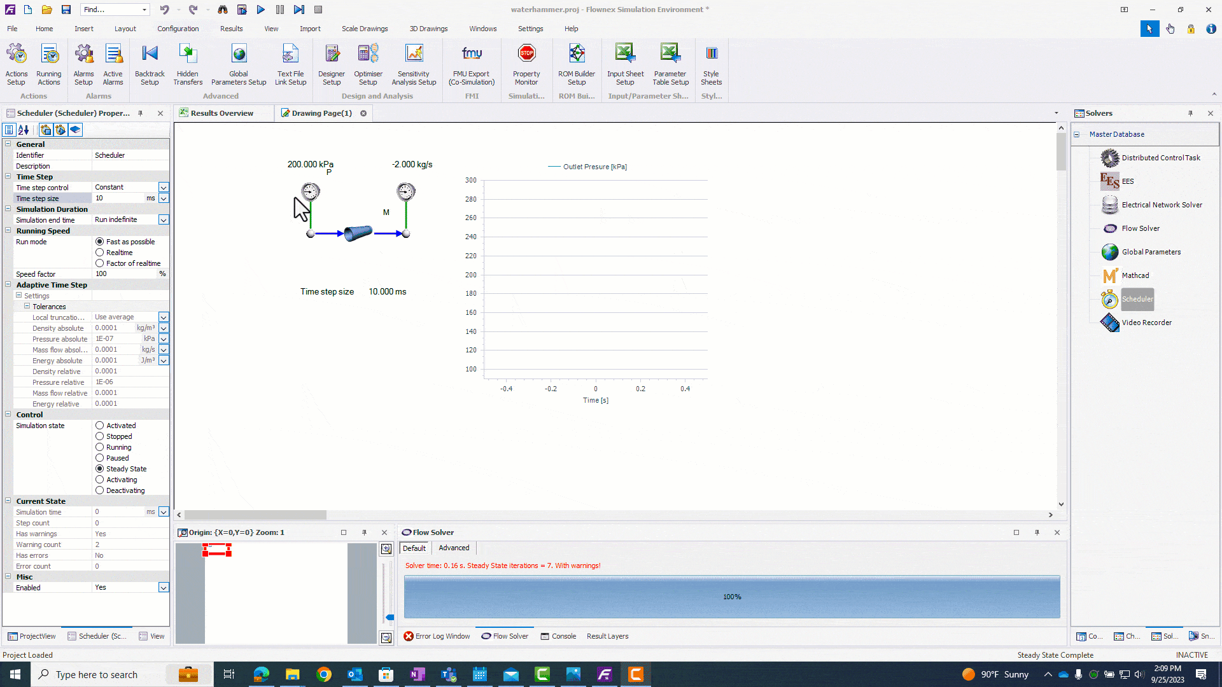This screenshot has height=687, width=1222.
Task: Click the Pause simulation button
Action: pos(280,10)
